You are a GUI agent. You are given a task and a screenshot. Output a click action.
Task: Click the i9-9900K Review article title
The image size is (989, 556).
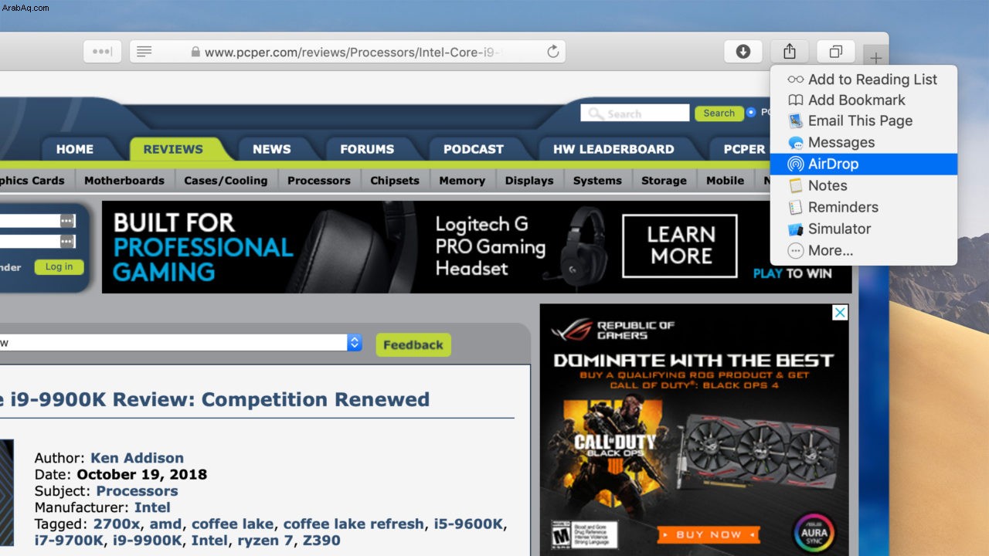pyautogui.click(x=215, y=399)
